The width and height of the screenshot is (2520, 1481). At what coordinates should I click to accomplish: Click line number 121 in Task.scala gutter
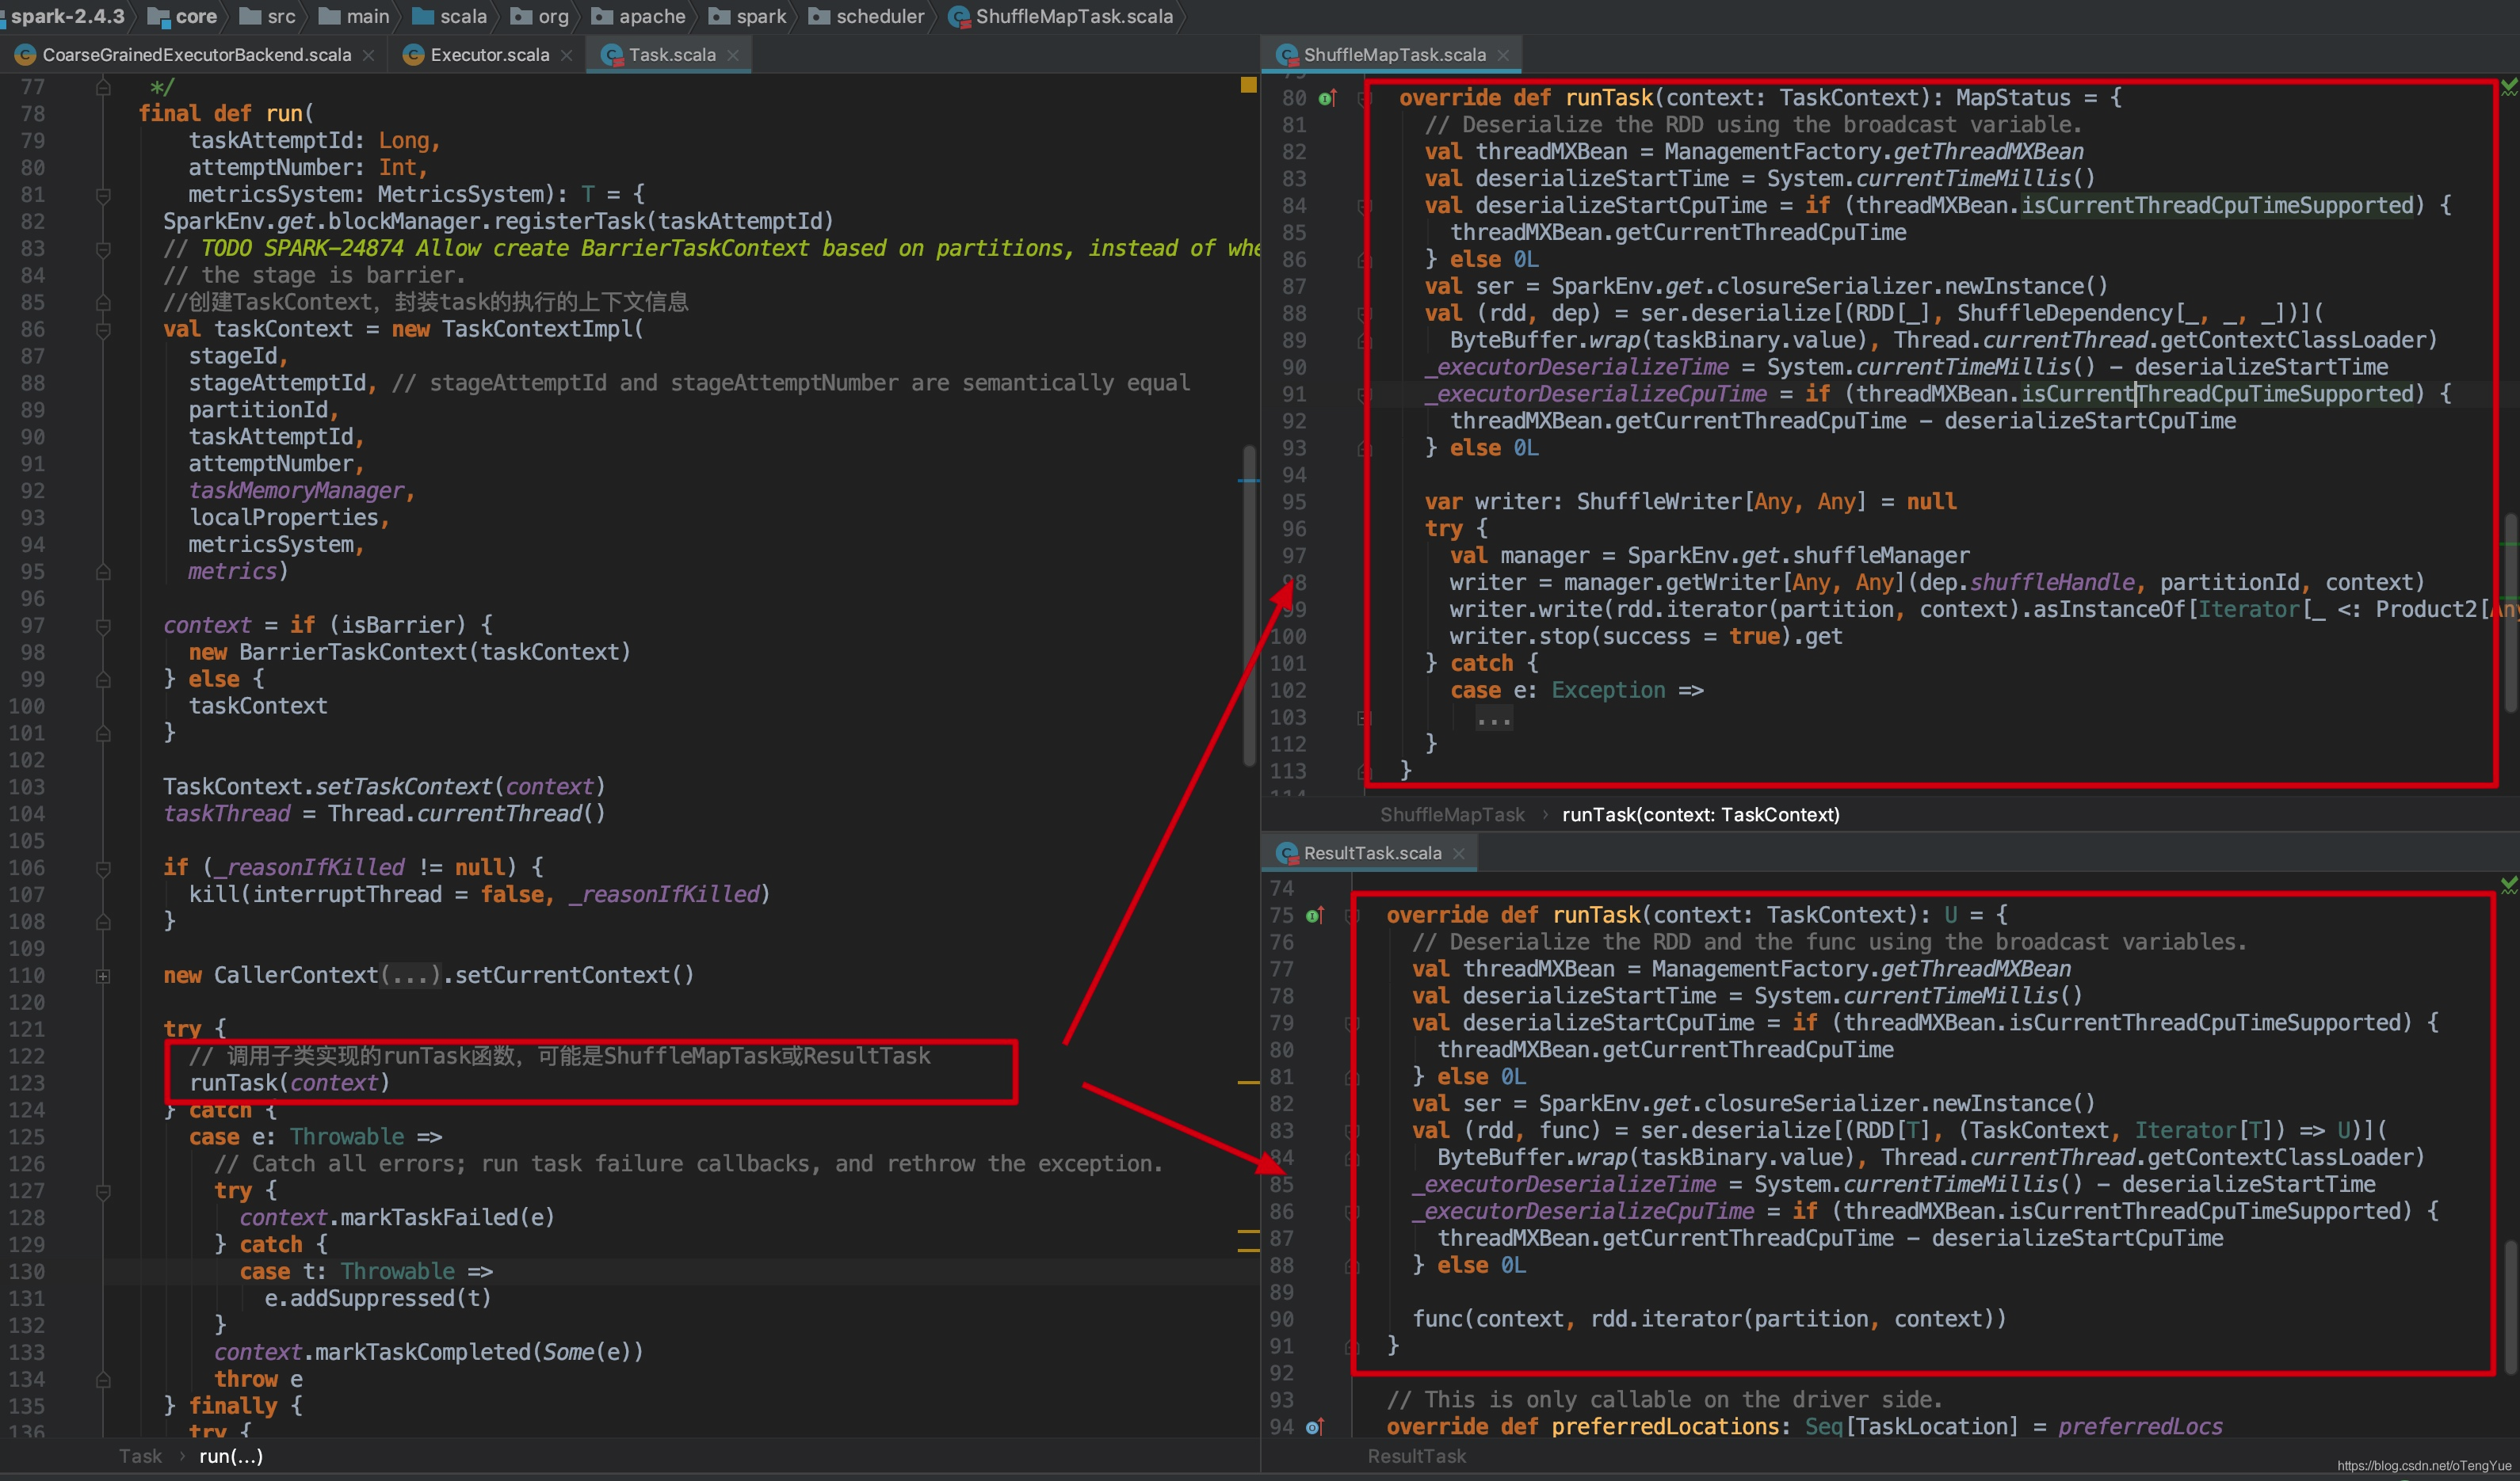click(x=26, y=1030)
